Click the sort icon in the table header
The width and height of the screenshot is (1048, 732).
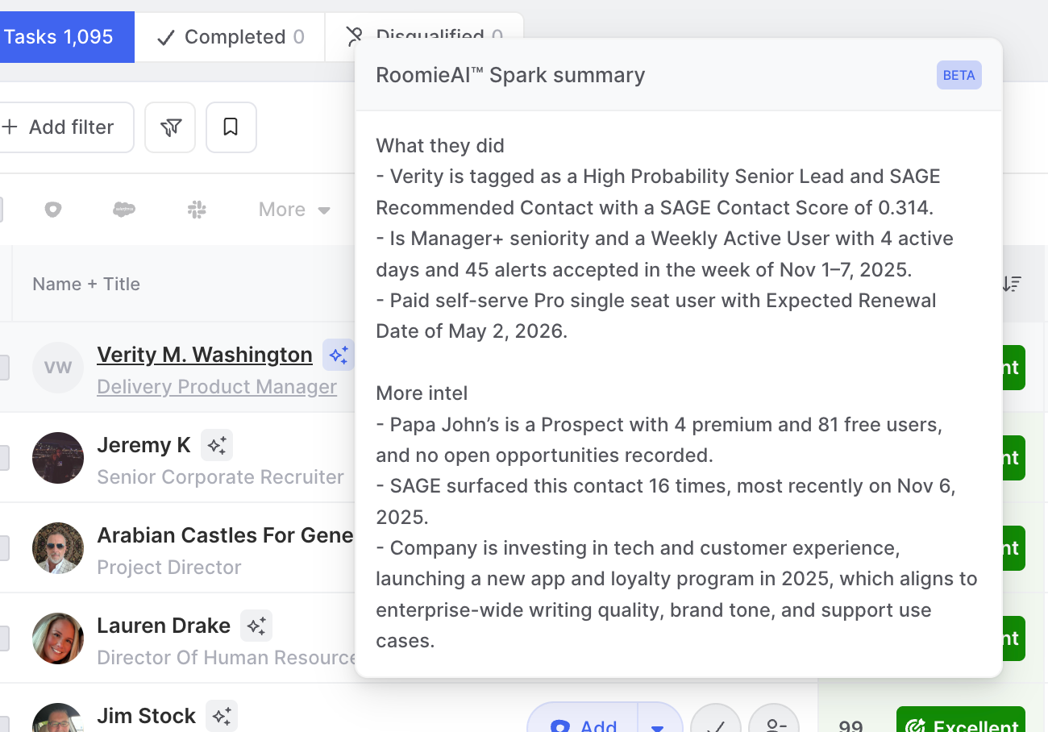[x=1012, y=284]
